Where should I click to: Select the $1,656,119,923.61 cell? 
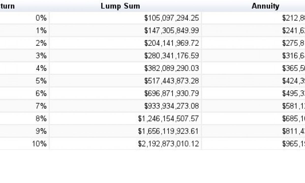coord(168,131)
